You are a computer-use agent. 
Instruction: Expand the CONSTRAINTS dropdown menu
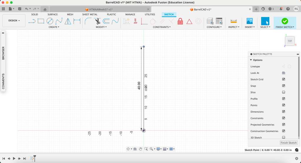pos(161,27)
